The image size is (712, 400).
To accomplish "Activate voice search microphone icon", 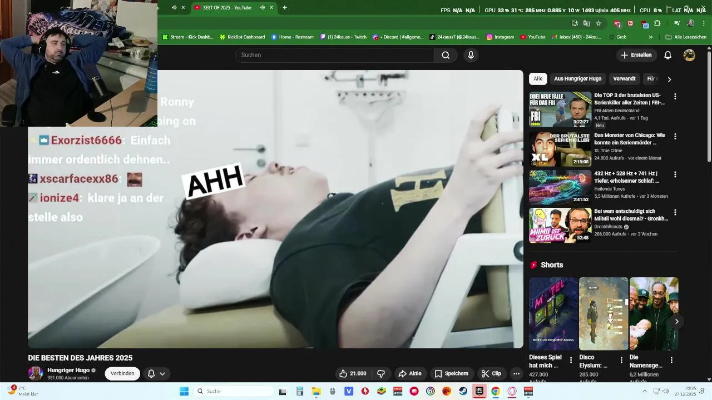I will 471,55.
